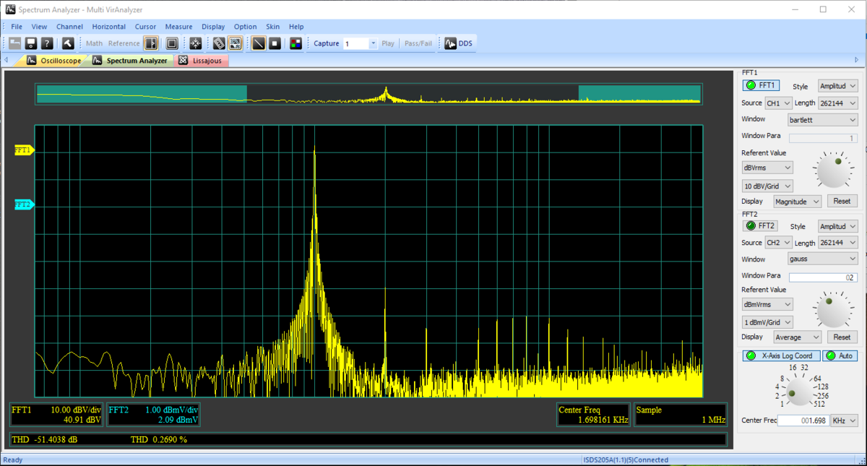Click the auto-center arrows icon
Image resolution: width=867 pixels, height=466 pixels.
[195, 43]
